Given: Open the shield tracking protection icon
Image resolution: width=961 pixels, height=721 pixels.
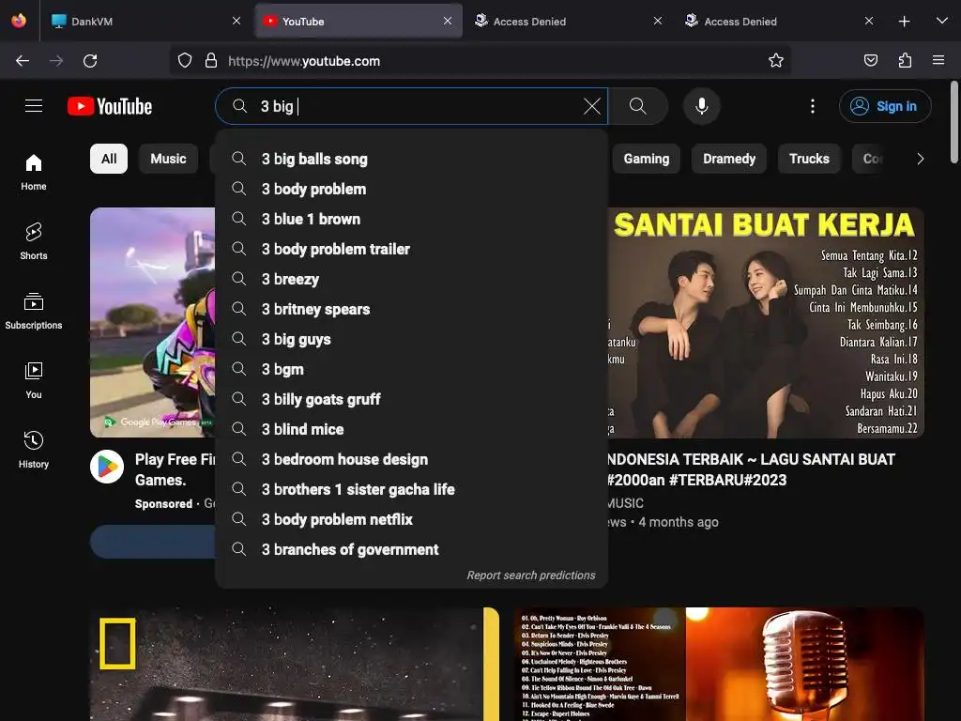Looking at the screenshot, I should (x=185, y=60).
